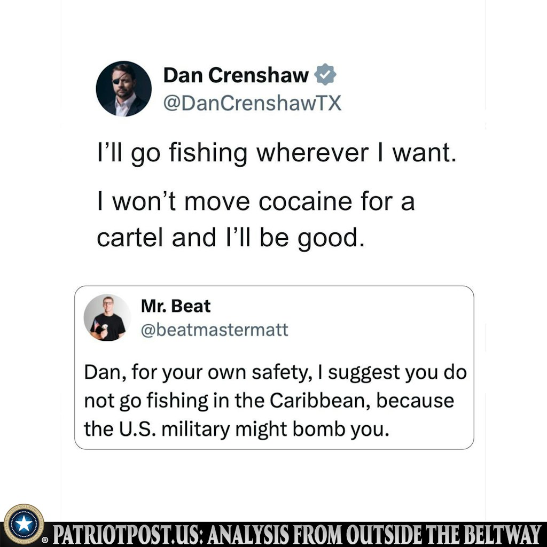The width and height of the screenshot is (547, 547).
Task: Click the registered trademark symbol beside the seal
Action: [45, 541]
